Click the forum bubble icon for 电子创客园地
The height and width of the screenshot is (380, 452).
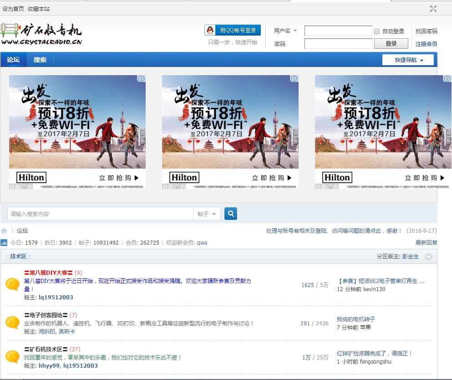(12, 322)
